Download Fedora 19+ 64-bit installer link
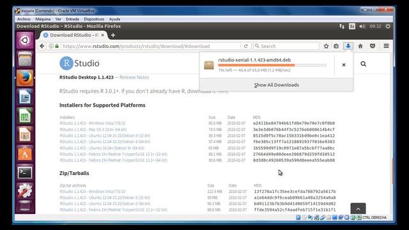 click(x=114, y=160)
